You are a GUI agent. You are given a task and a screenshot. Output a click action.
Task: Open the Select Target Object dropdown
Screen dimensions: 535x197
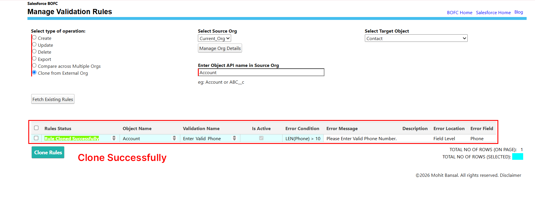click(x=416, y=38)
